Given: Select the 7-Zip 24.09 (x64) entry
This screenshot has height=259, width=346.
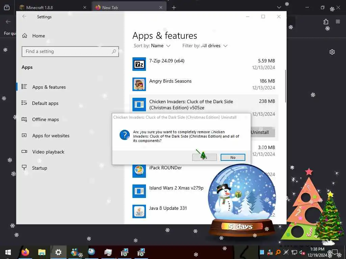Looking at the screenshot, I should [x=204, y=64].
